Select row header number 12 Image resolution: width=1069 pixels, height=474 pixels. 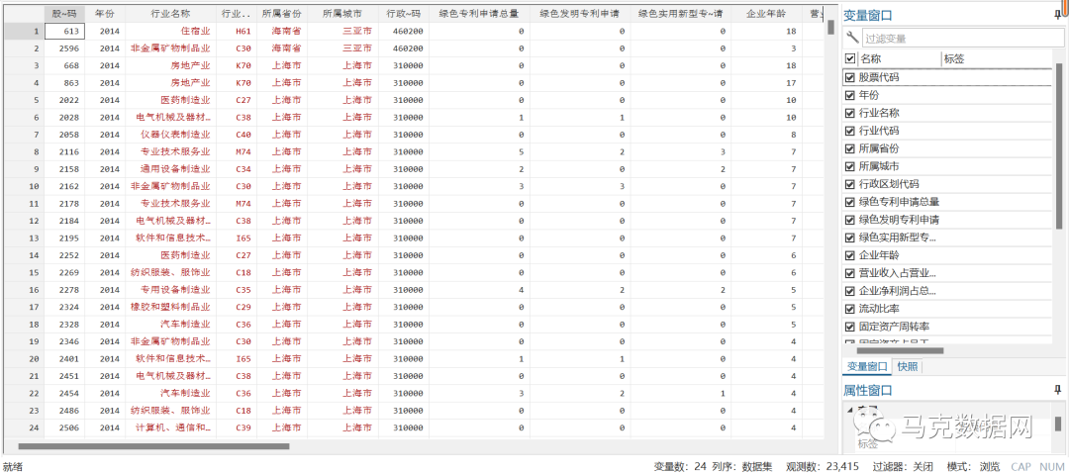23,221
